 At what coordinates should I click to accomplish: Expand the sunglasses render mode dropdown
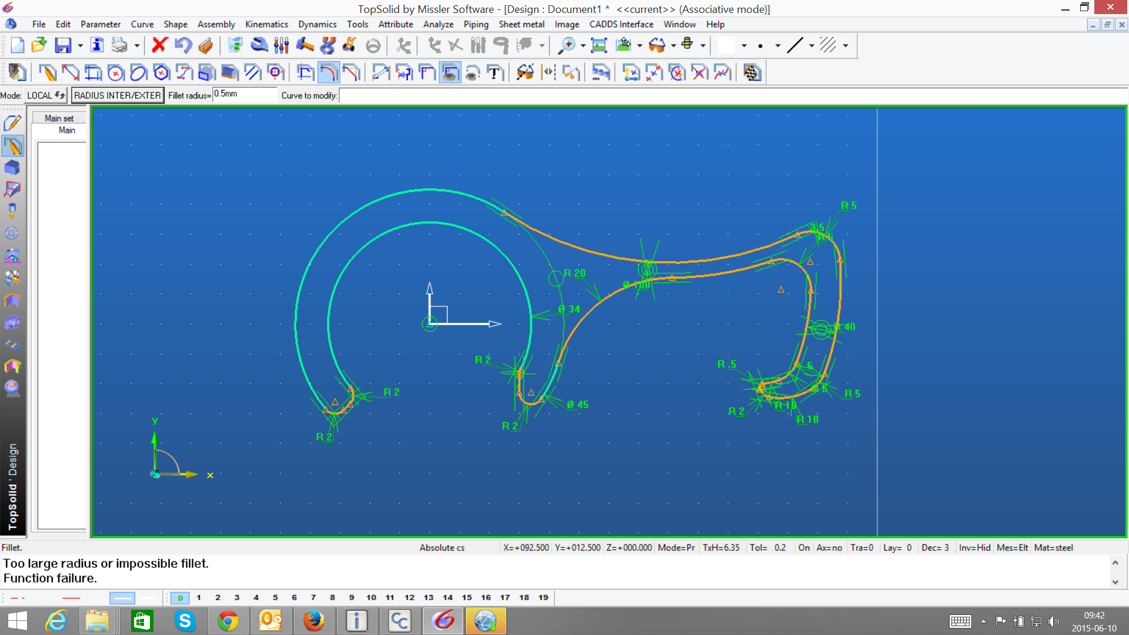pos(673,46)
